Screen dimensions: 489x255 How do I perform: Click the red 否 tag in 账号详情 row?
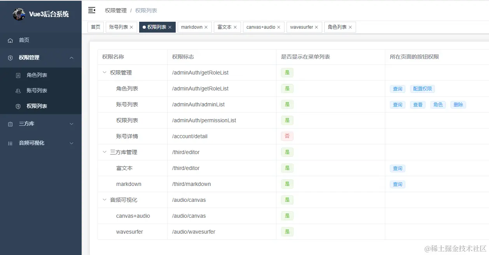[x=287, y=136]
